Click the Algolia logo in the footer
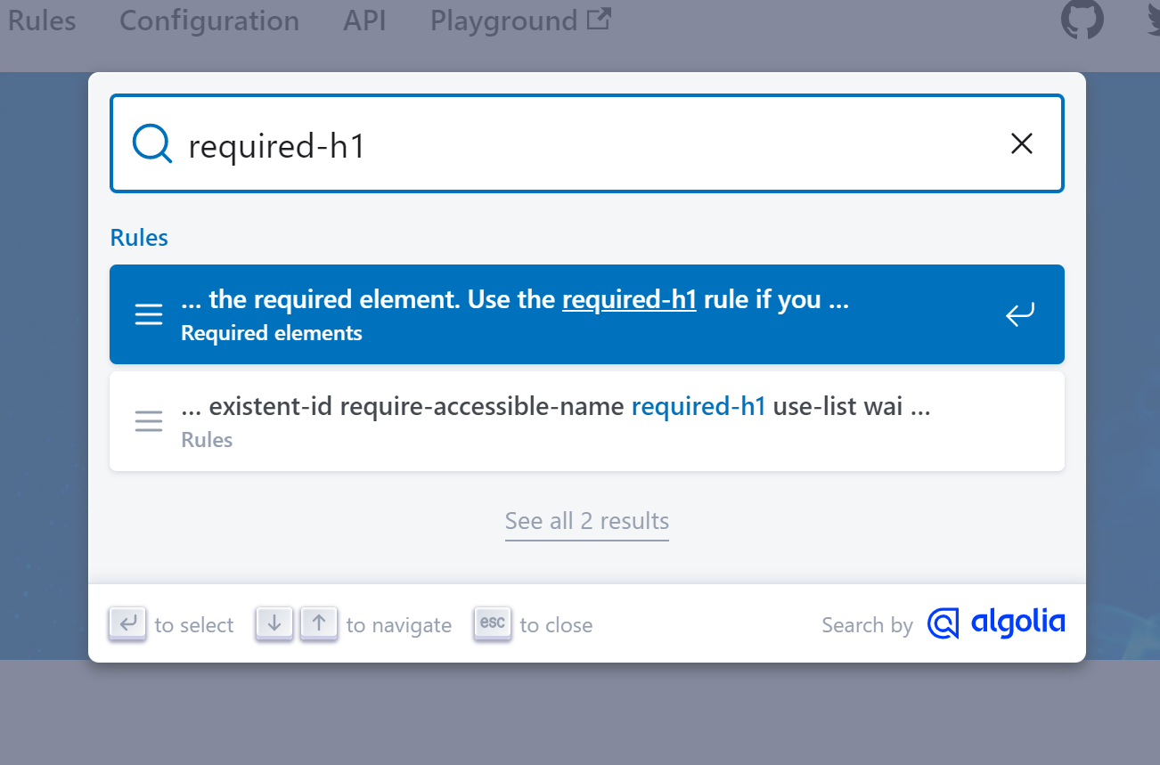The image size is (1160, 765). [995, 623]
